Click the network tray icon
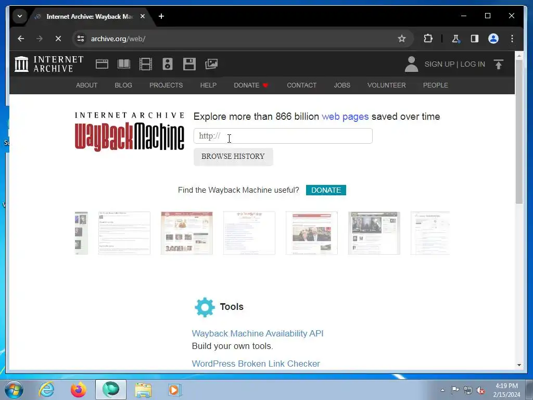This screenshot has height=400, width=533. 468,390
